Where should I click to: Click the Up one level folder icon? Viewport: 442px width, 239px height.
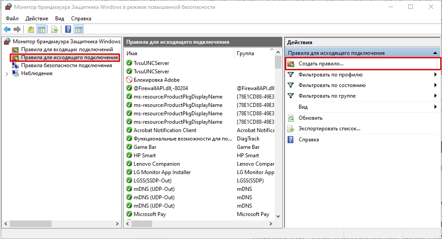coord(30,30)
